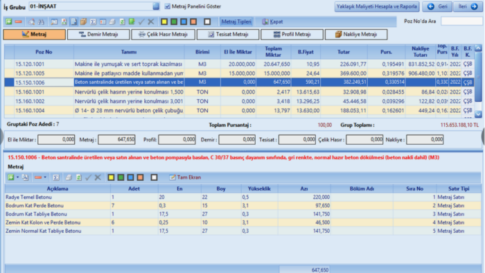Click the binoculars search icon
The image size is (485, 273).
41,21
